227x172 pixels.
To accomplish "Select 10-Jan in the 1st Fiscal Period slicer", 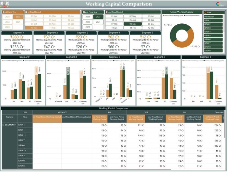I will (34, 28).
